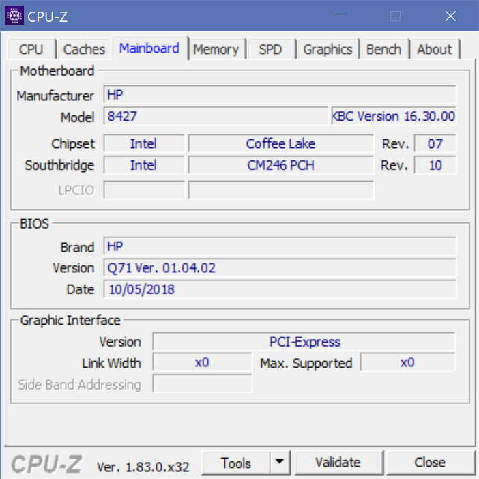Screen dimensions: 479x479
Task: Click the first empty LPCIO field
Action: point(144,190)
